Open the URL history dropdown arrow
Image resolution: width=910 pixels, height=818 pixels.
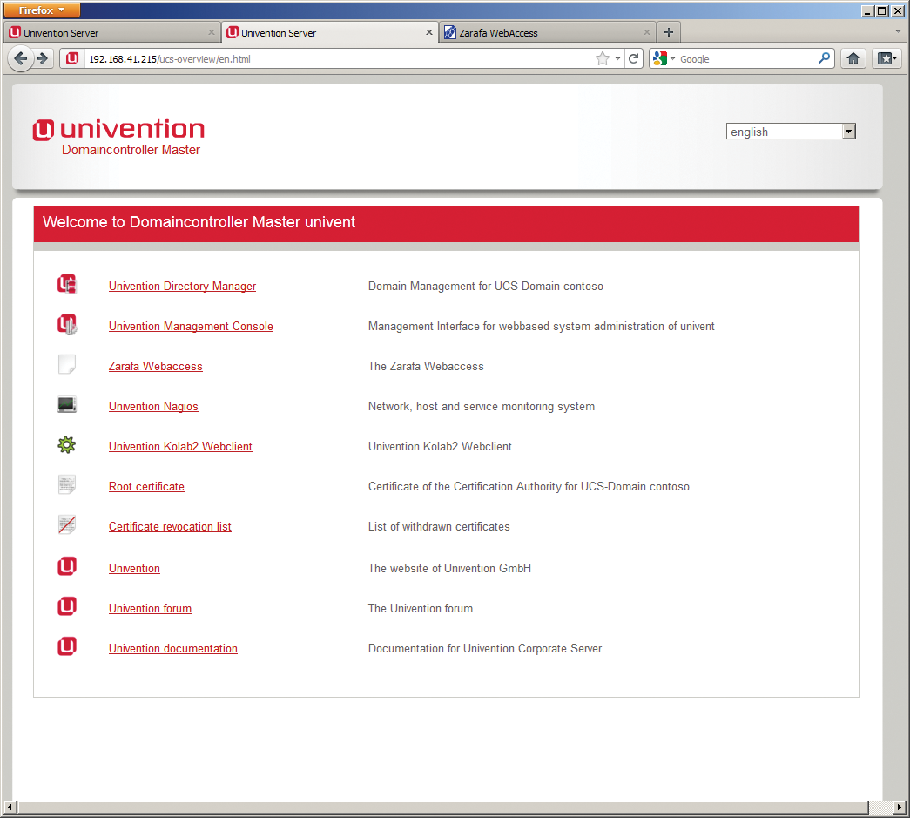617,58
